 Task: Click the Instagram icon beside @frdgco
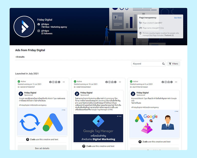coord(39,31)
